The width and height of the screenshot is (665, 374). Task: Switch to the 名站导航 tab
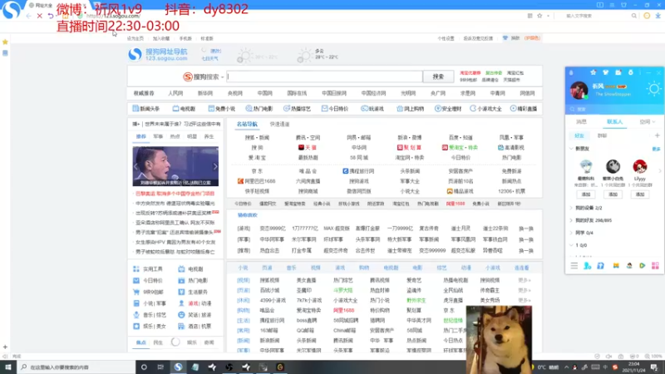[247, 124]
